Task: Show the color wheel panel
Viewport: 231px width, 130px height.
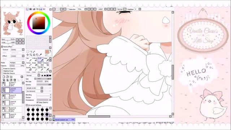Action: click(27, 9)
